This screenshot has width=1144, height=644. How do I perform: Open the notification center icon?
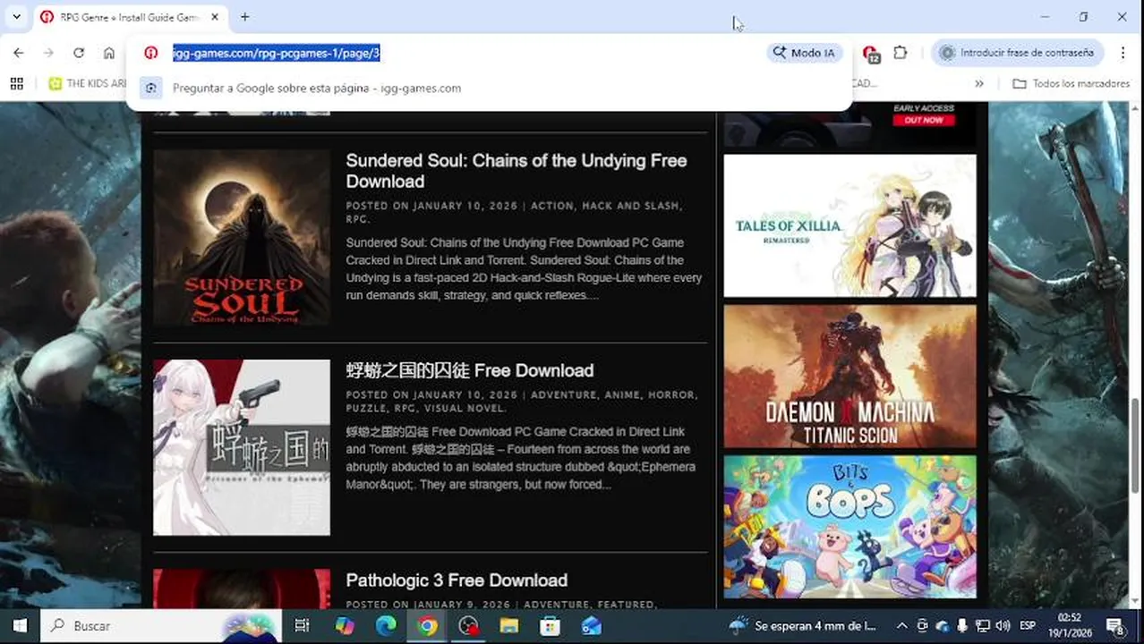[x=1115, y=626]
